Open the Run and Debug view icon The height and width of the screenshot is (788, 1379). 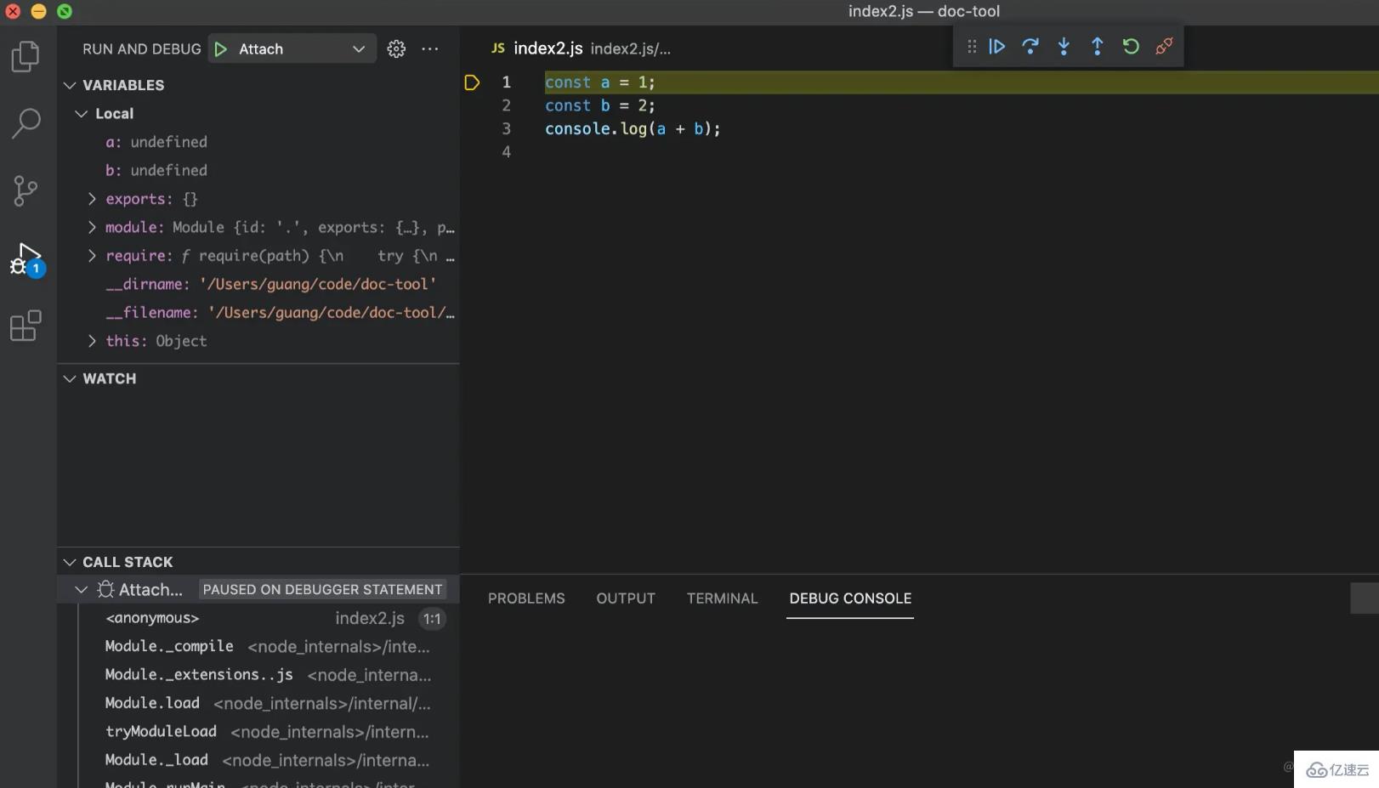click(26, 258)
